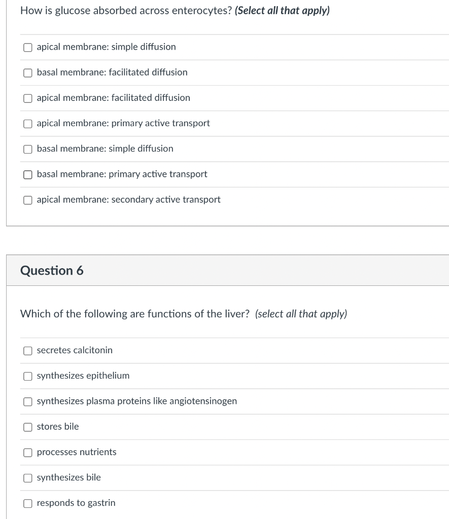This screenshot has height=519, width=449.
Task: Check the 'responds to gastrin' option
Action: tap(27, 503)
